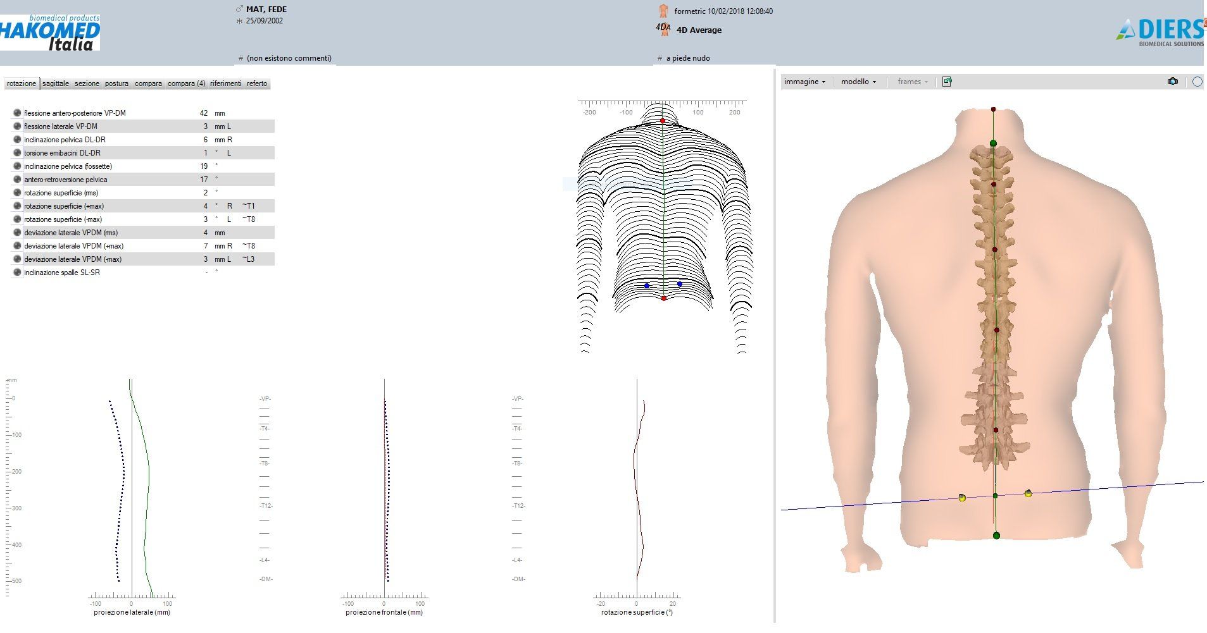Open the modello dropdown menu

(x=858, y=82)
